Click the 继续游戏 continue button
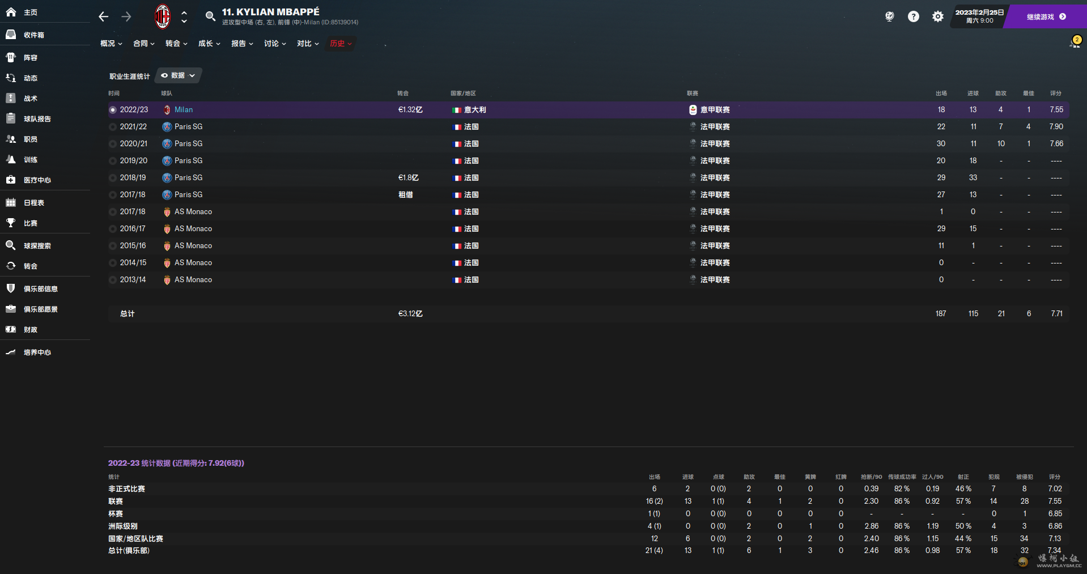The height and width of the screenshot is (574, 1087). [x=1046, y=17]
